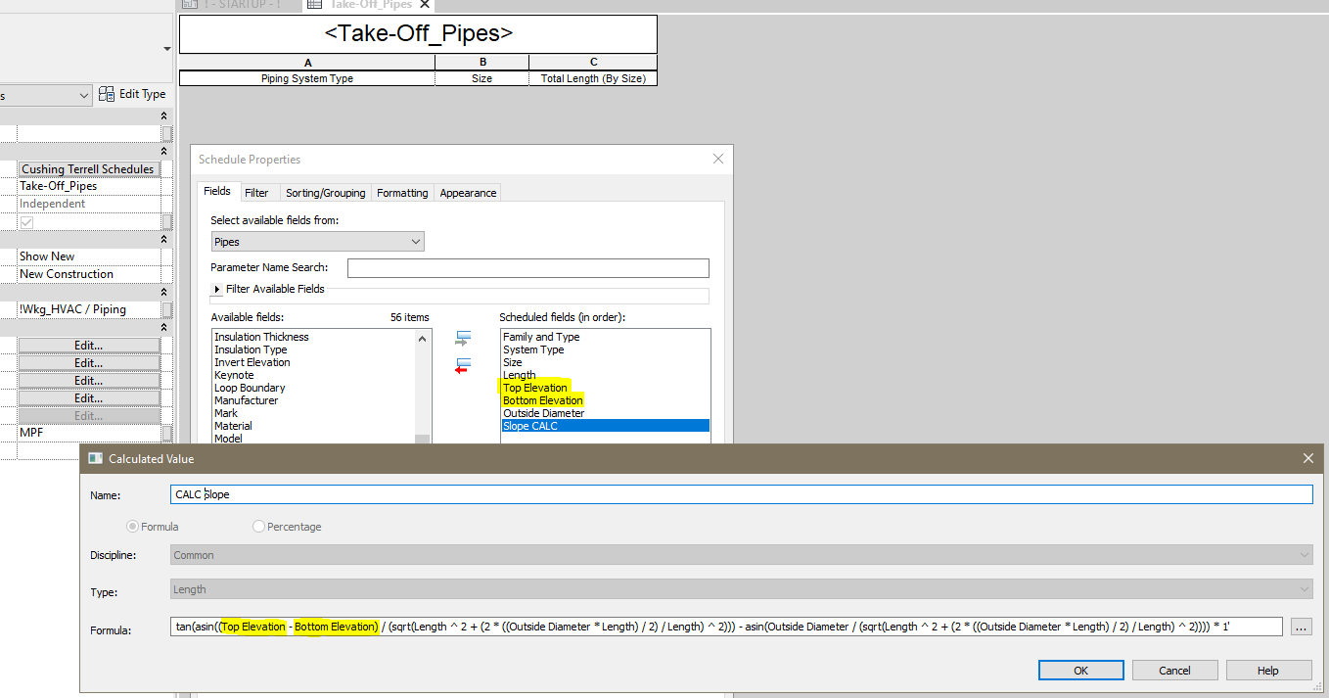Open the properties filter dropdown beside Edit Type
Screen dimensions: 1329x698
pos(83,95)
